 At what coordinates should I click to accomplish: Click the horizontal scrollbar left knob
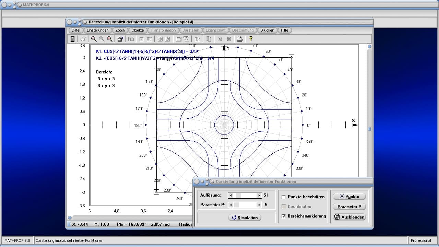(70, 217)
